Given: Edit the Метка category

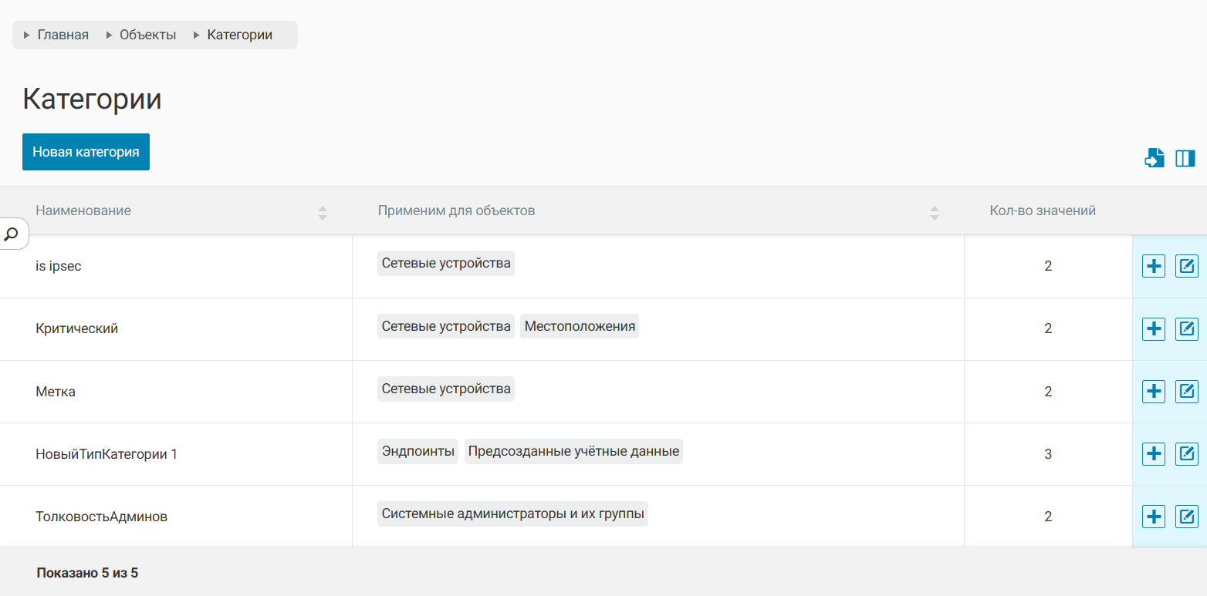Looking at the screenshot, I should tap(1186, 392).
